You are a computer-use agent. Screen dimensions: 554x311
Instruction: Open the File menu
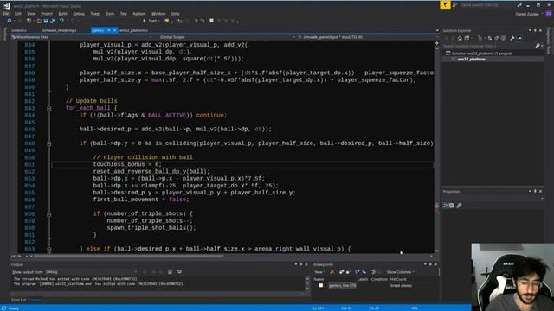click(x=6, y=14)
